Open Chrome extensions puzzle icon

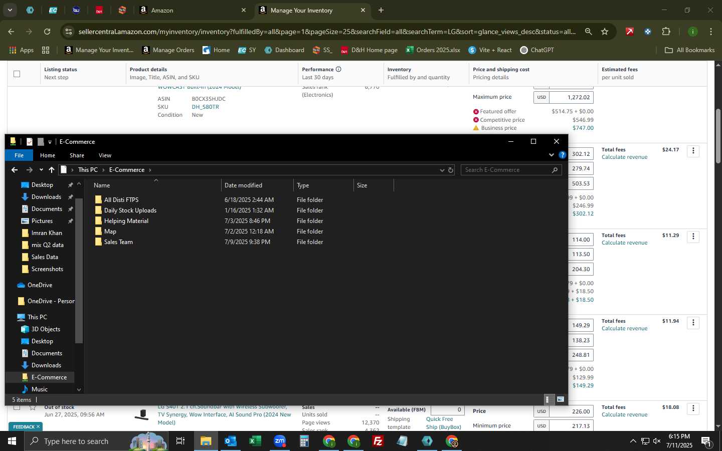[666, 32]
